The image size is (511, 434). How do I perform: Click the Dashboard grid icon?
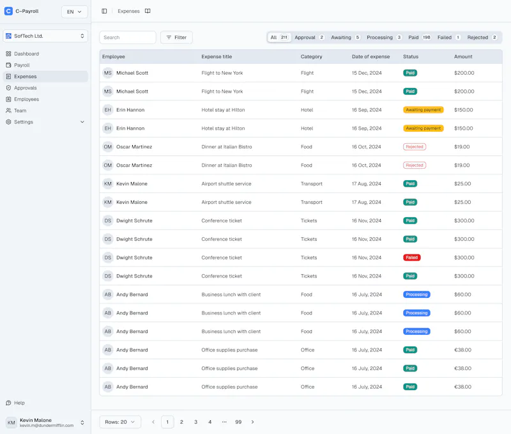[8, 54]
